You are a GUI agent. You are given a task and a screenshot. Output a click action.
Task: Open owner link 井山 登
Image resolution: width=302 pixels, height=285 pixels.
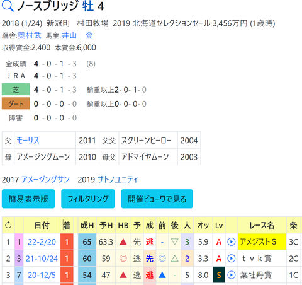click(77, 35)
